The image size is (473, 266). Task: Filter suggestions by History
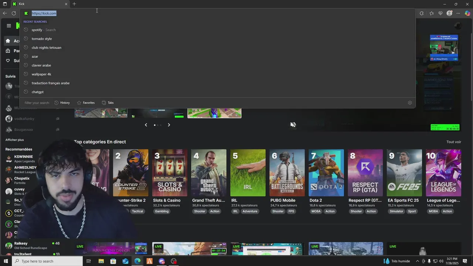62,103
